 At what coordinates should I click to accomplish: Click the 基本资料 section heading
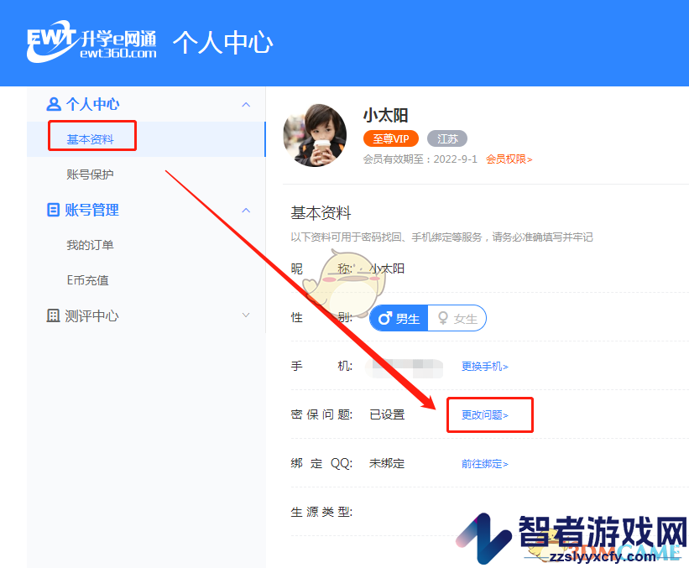321,212
